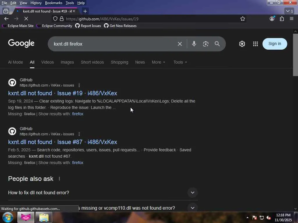298x223 pixels.
Task: Open People also ask options menu
Action: tap(59, 179)
